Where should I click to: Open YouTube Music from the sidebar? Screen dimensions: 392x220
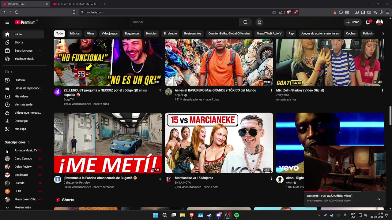point(23,59)
